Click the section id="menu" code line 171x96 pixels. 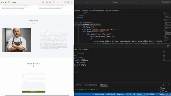tap(84, 22)
